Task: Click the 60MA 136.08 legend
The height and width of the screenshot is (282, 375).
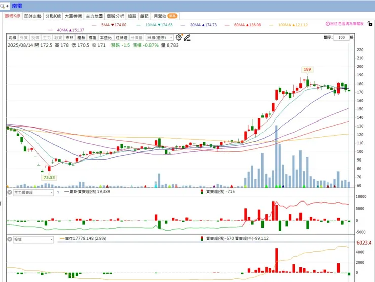Action: point(247,25)
